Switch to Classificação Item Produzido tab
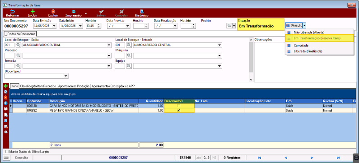Viewport: 359px width, 163px height. tap(38, 86)
